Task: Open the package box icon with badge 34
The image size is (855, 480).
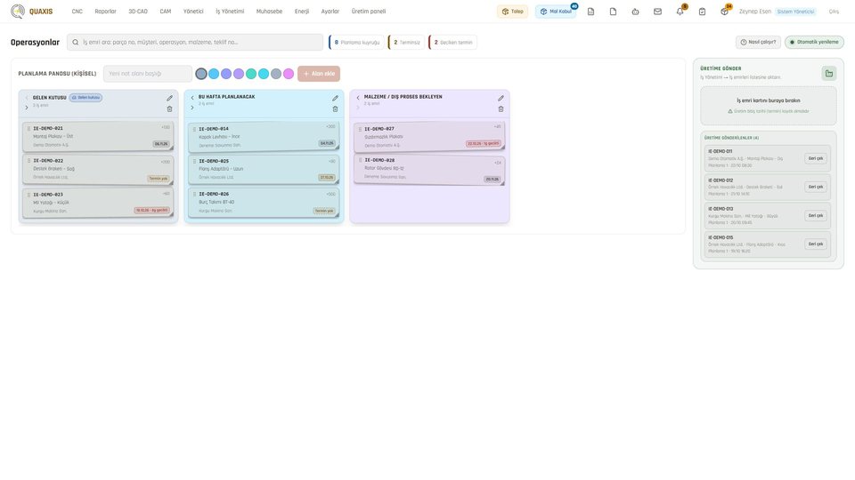Action: click(724, 12)
